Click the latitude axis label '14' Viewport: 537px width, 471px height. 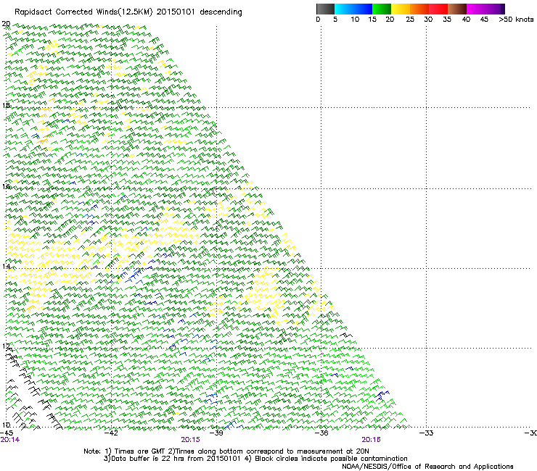[x=6, y=267]
